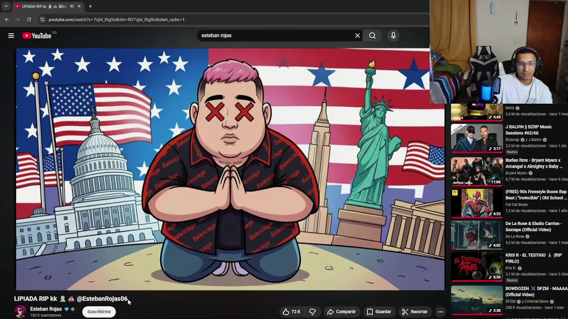Clear the search box with the X icon
Viewport: 568px width, 319px height.
click(x=357, y=35)
